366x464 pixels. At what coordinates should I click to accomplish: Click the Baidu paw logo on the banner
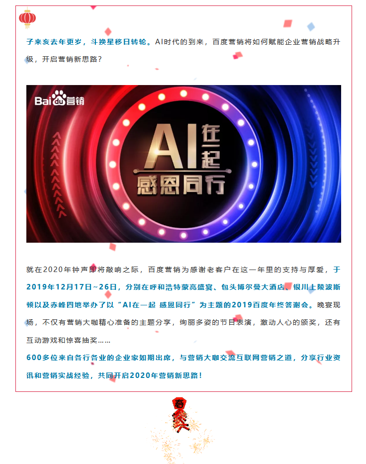(x=59, y=98)
